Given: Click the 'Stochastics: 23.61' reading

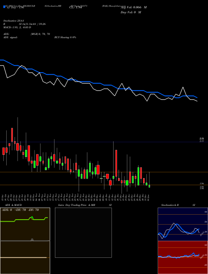Looking at the screenshot, I should coord(13,21).
